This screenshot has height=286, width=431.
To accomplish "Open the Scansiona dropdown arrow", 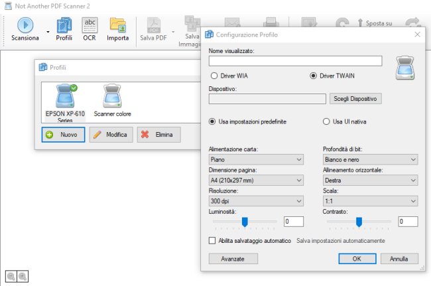I will tap(48, 31).
